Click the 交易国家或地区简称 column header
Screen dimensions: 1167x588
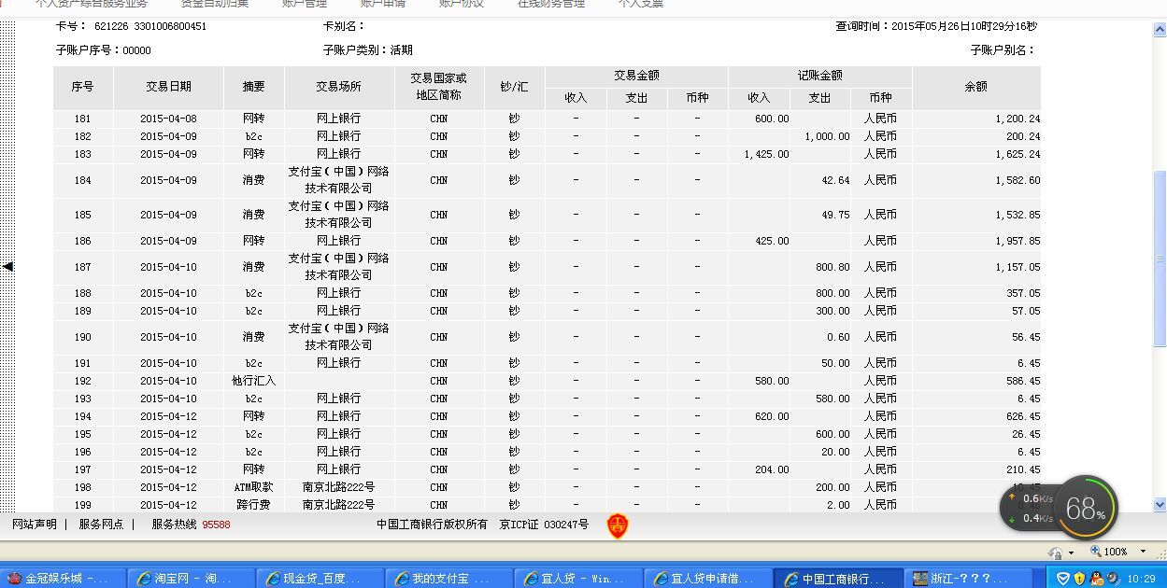pyautogui.click(x=439, y=87)
